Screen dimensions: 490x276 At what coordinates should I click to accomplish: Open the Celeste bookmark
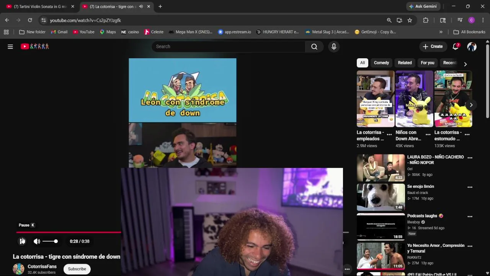tap(154, 32)
